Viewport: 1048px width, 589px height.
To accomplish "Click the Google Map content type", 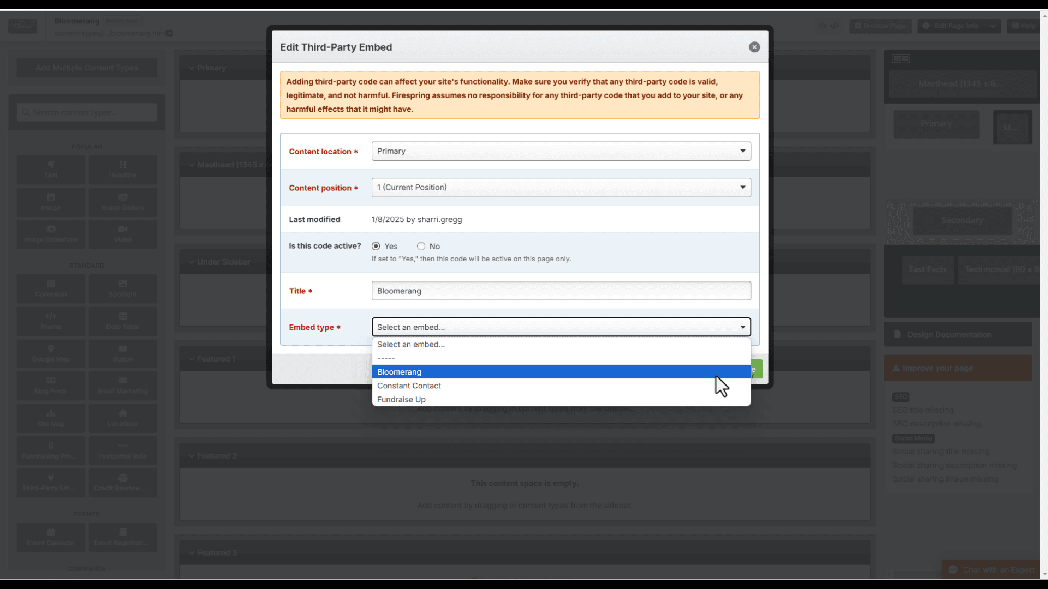I will coord(51,353).
